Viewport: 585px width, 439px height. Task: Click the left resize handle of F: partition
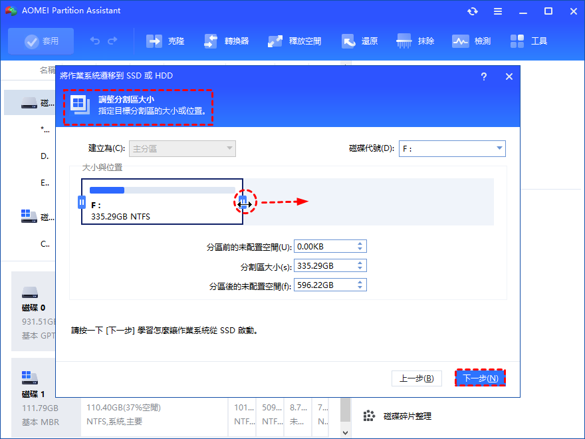pos(82,202)
